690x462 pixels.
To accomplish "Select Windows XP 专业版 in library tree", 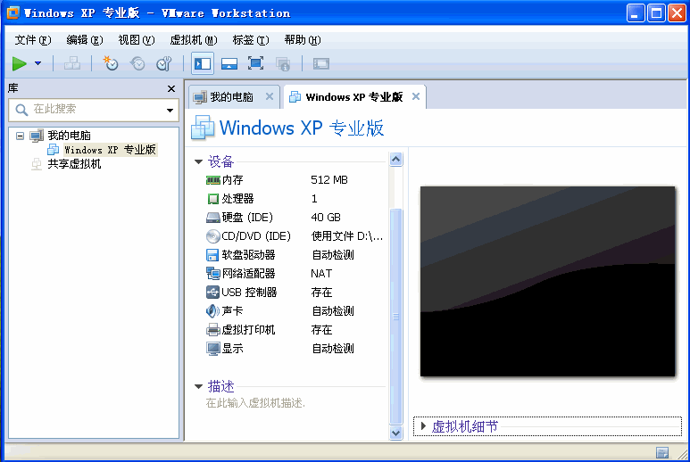I will [110, 150].
